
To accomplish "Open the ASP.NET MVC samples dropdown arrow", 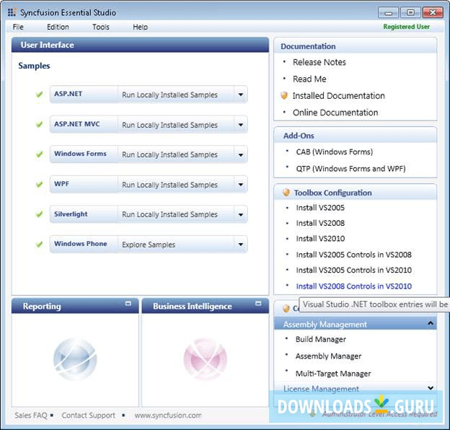I will [241, 125].
